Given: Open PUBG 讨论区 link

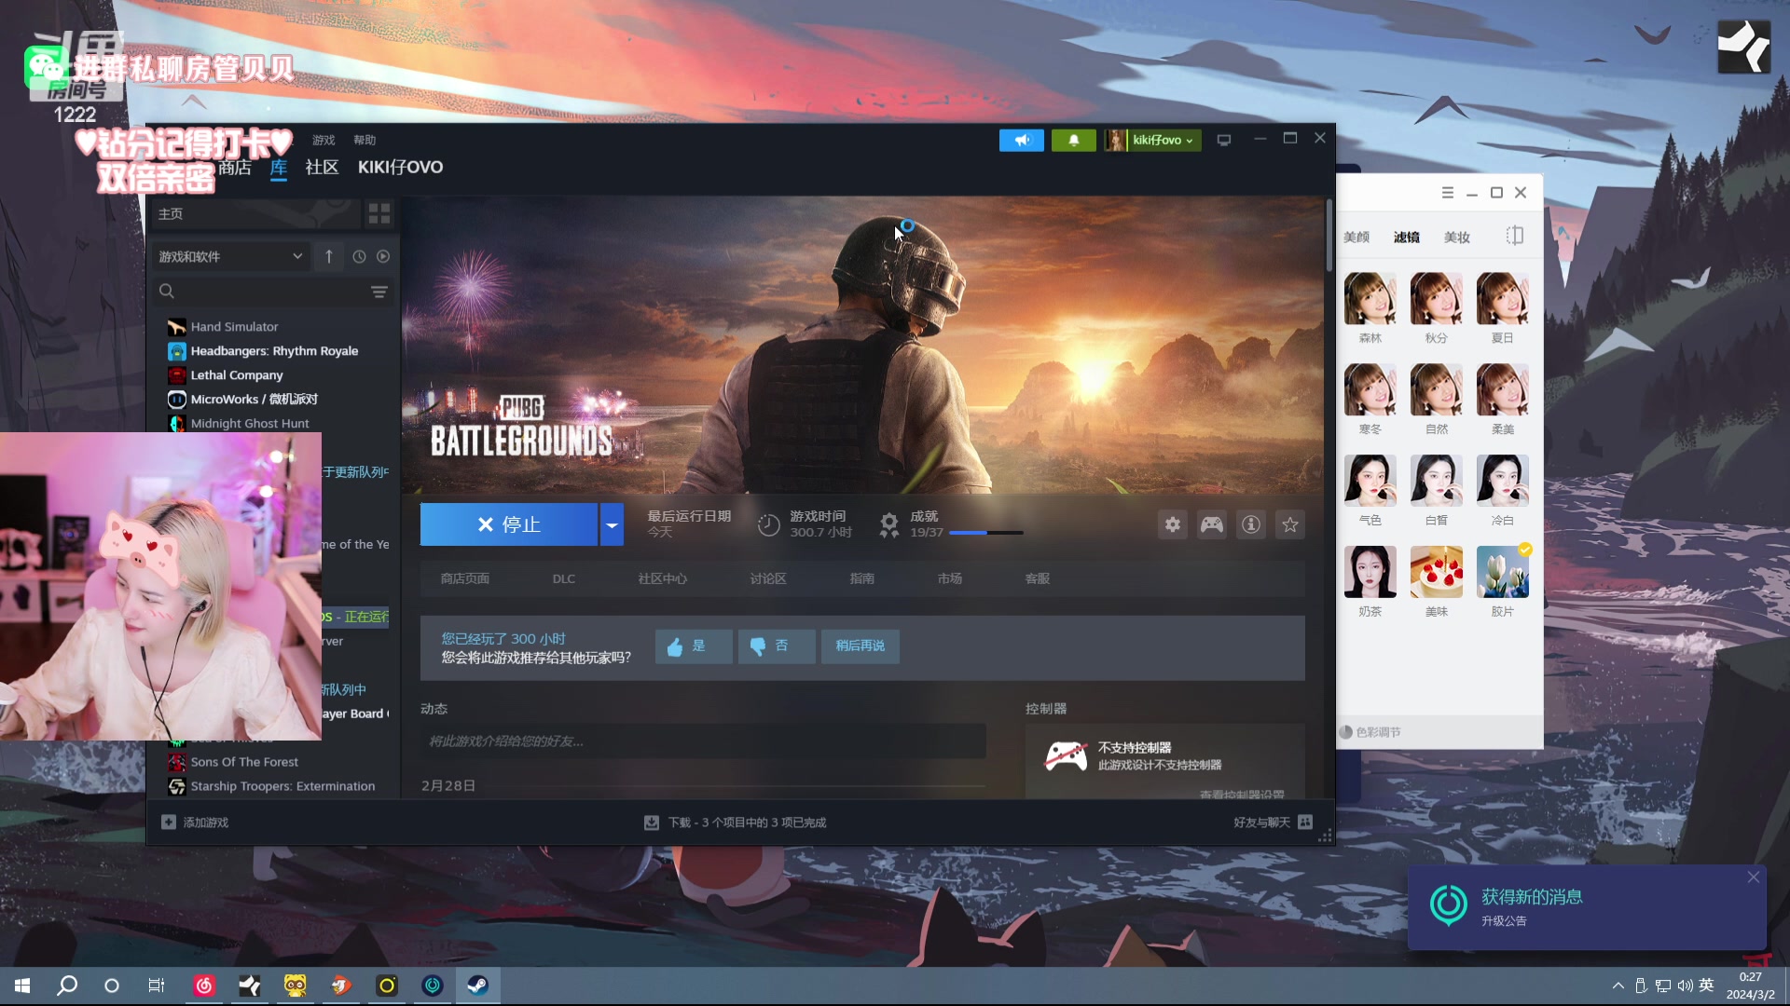Looking at the screenshot, I should point(768,578).
